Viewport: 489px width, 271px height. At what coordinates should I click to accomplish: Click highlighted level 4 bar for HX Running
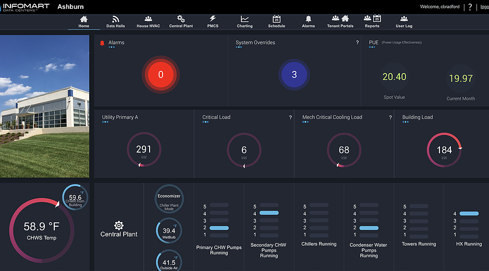[x=469, y=214]
